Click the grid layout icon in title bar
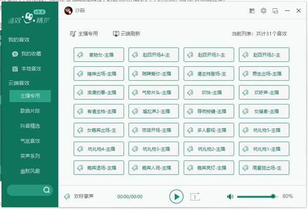This screenshot has height=209, width=308. [x=252, y=10]
